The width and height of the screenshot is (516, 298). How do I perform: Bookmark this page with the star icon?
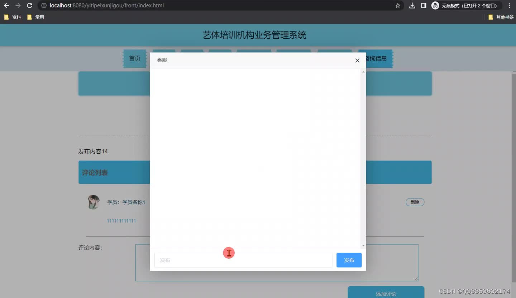point(397,5)
